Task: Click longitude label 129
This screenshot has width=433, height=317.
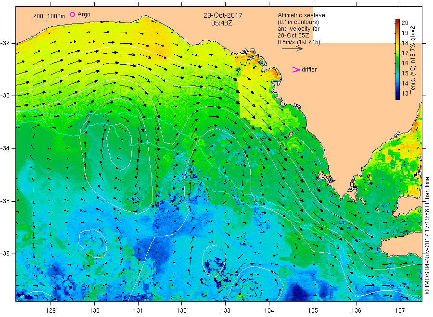Action: pos(51,311)
